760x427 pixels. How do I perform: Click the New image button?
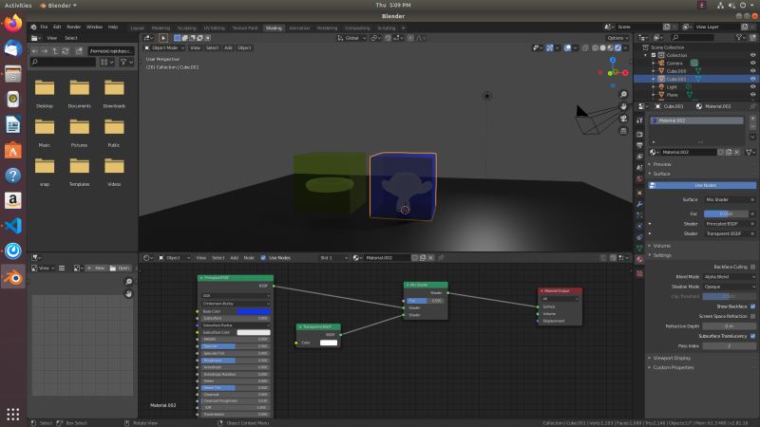[x=96, y=269]
